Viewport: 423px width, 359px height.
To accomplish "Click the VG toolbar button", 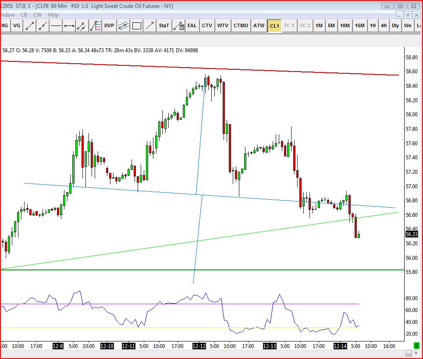I will (x=17, y=25).
